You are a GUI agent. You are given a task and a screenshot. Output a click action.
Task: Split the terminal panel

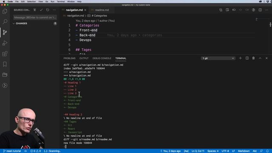point(247,58)
